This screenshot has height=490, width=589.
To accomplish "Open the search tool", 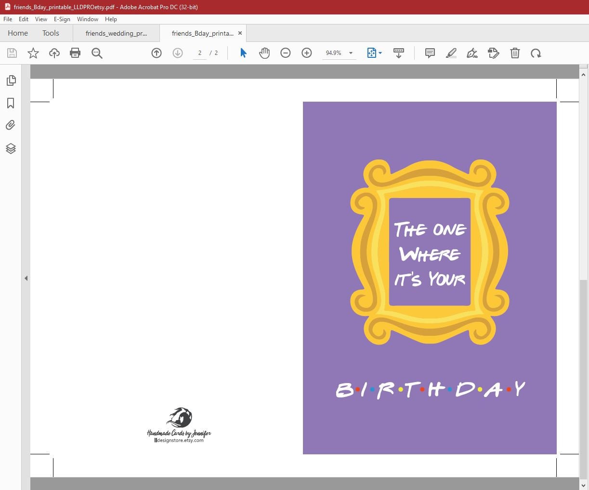I will click(97, 53).
